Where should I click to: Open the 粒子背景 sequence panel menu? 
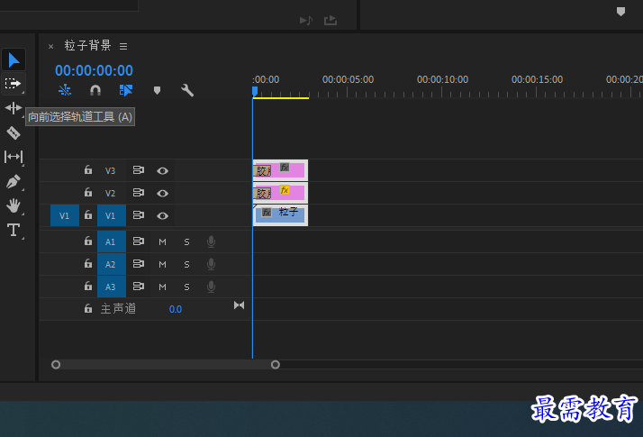coord(123,46)
